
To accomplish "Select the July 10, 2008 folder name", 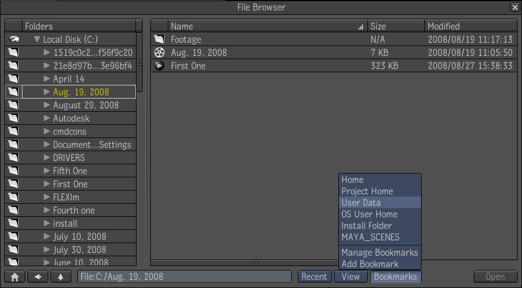I will coord(80,237).
